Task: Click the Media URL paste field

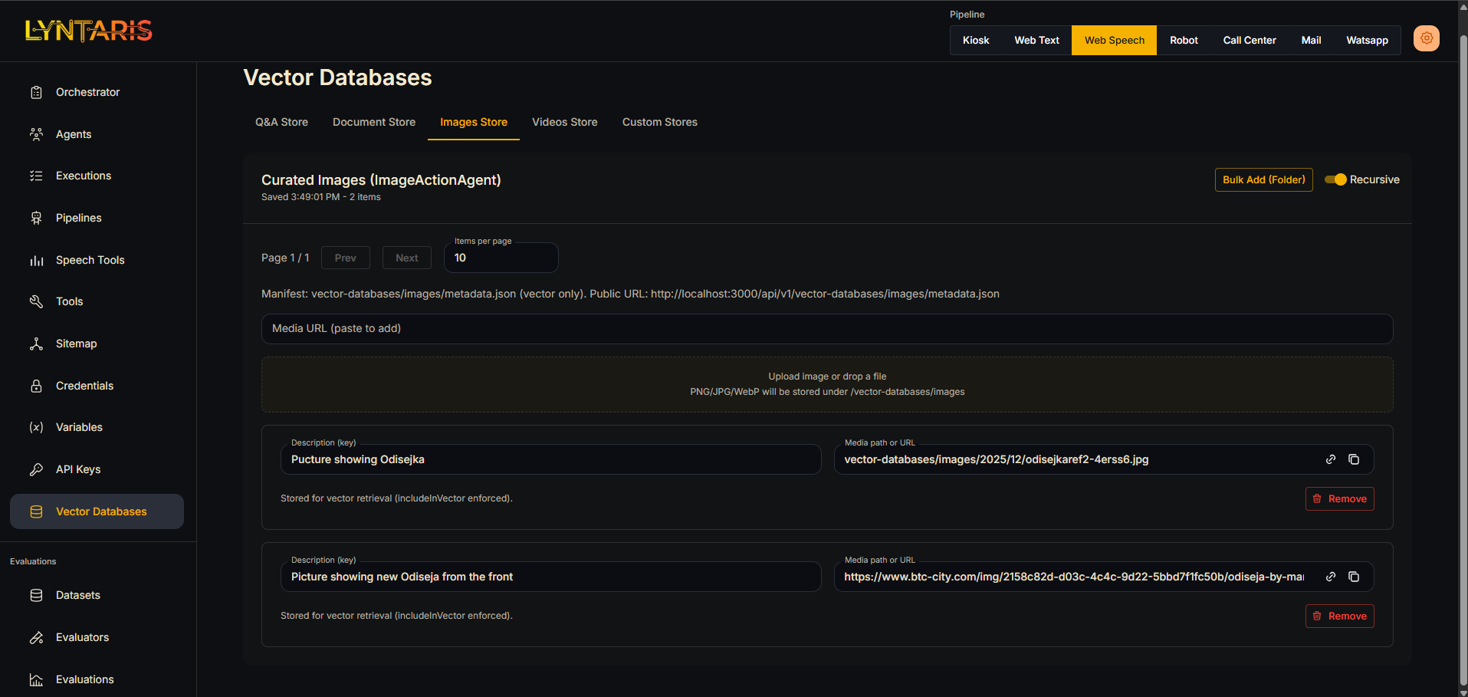Action: [826, 328]
